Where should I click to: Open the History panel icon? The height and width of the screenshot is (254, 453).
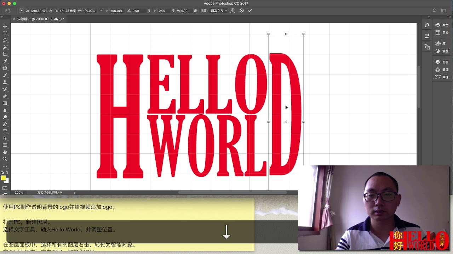coord(427,25)
